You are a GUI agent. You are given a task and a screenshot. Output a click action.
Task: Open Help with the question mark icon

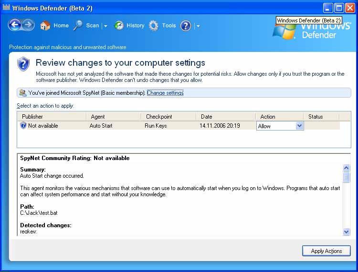(x=186, y=26)
